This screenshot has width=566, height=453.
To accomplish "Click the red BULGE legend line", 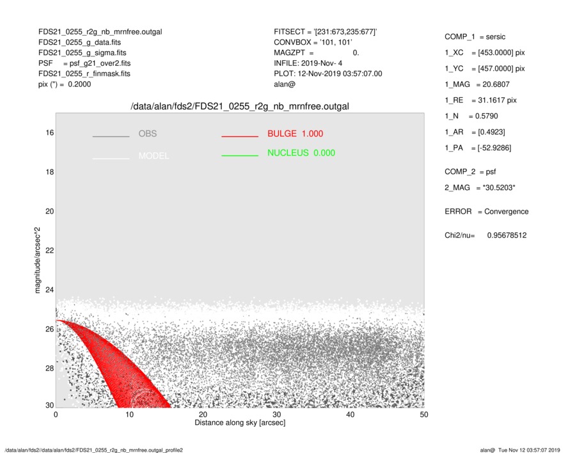I will [240, 136].
